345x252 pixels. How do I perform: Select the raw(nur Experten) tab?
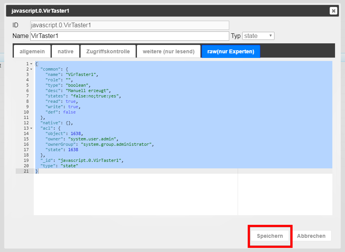click(231, 51)
